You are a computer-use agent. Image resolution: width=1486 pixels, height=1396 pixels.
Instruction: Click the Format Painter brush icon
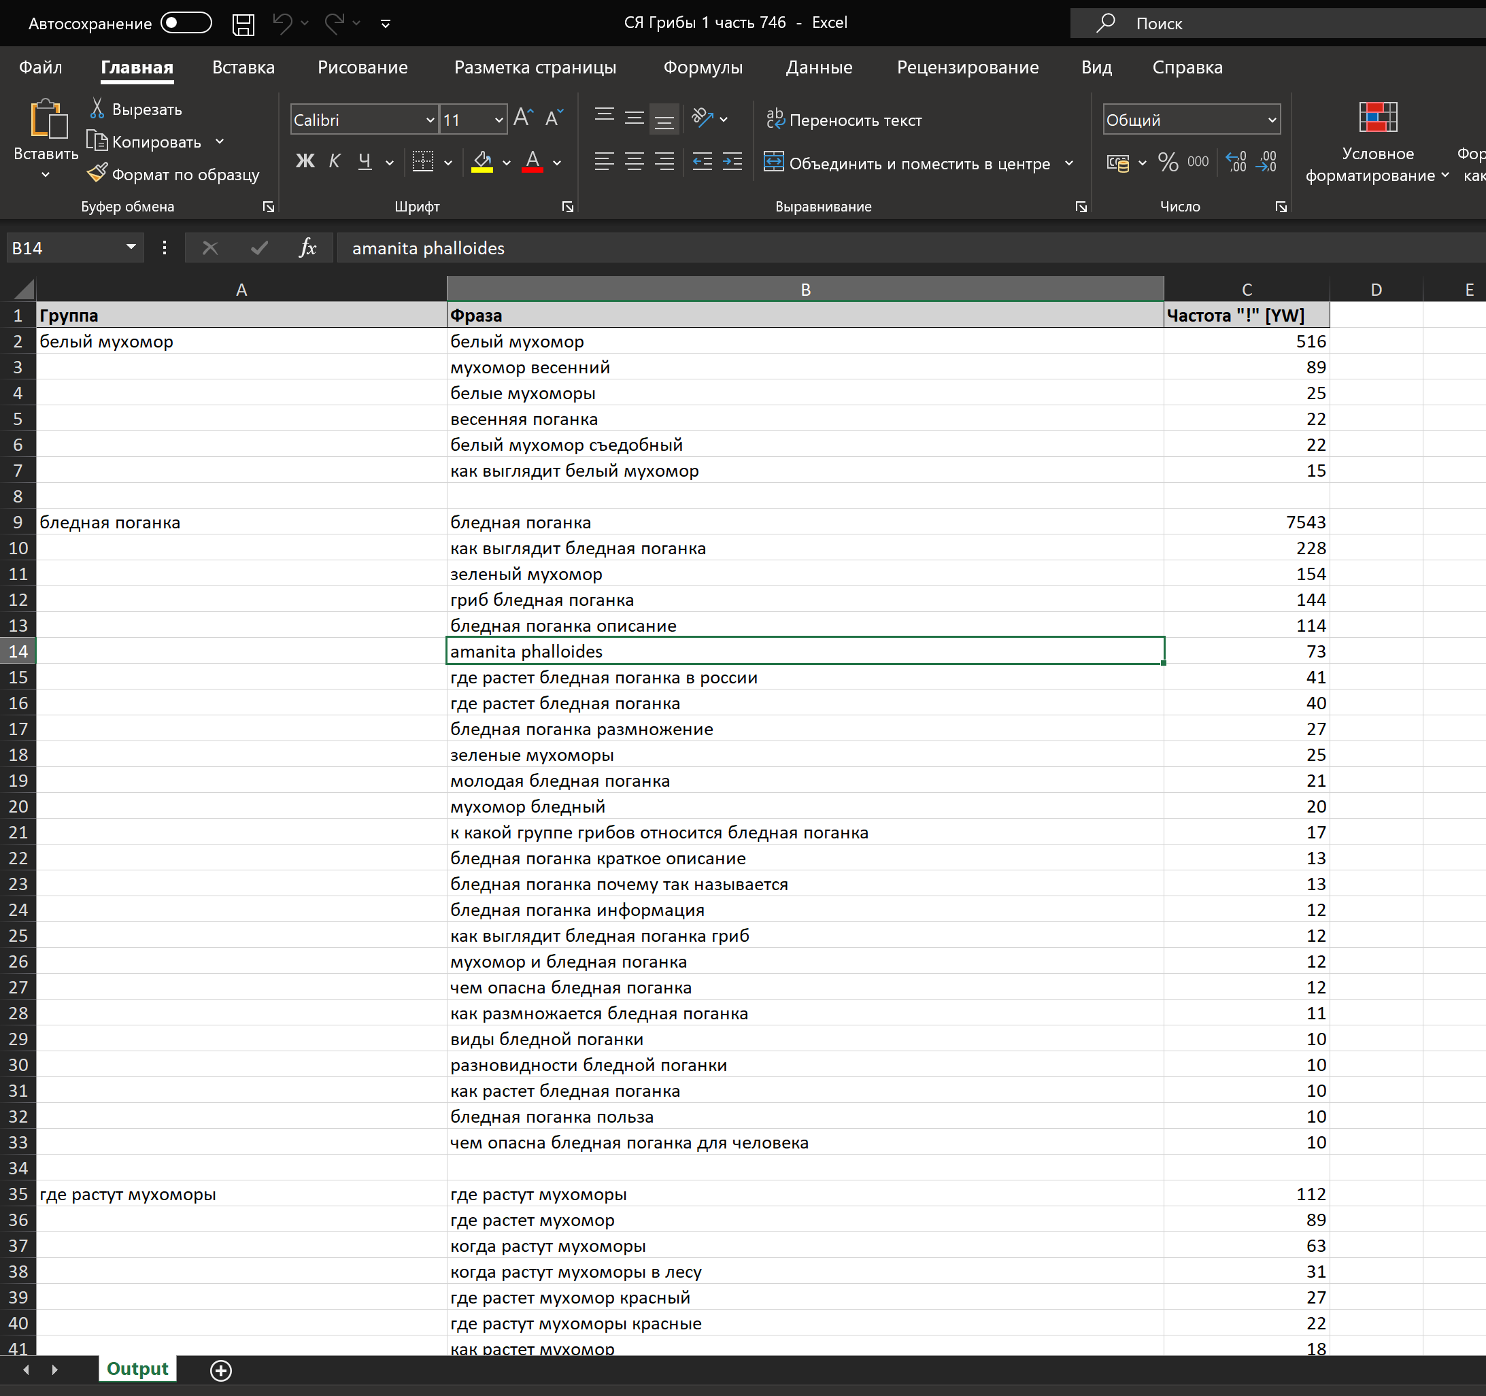coord(97,173)
